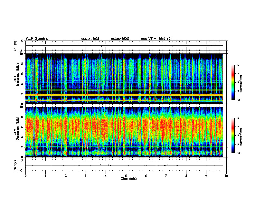
Task: Select the 5 minute tick on time axis
Action: [x=126, y=176]
